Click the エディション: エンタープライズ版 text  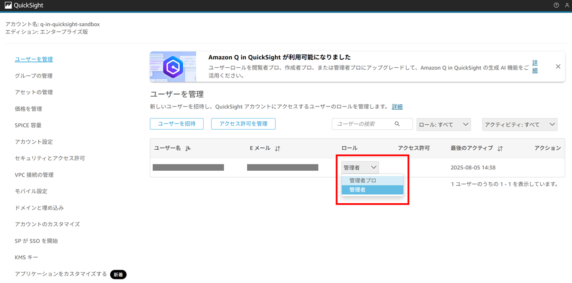tap(46, 32)
